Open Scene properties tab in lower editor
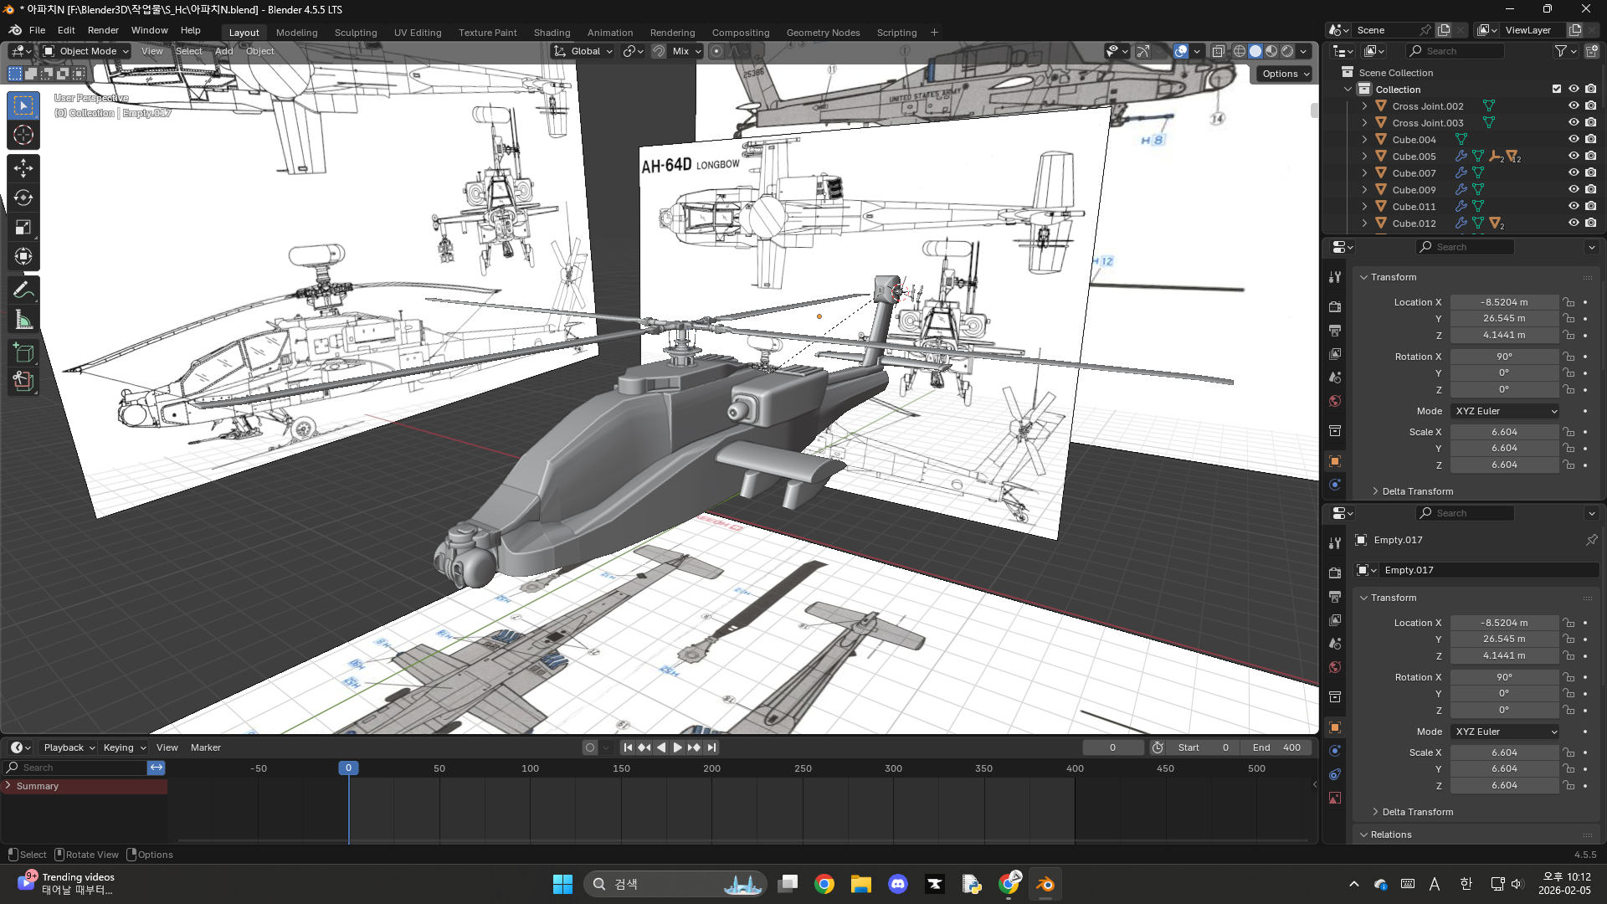The height and width of the screenshot is (904, 1607). pyautogui.click(x=1335, y=644)
